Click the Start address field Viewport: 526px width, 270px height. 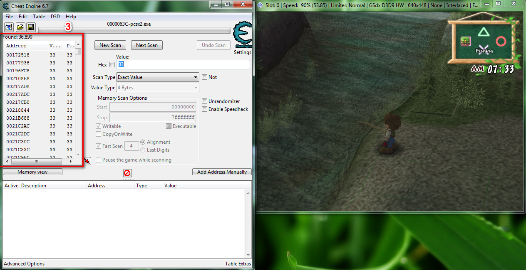[x=153, y=107]
